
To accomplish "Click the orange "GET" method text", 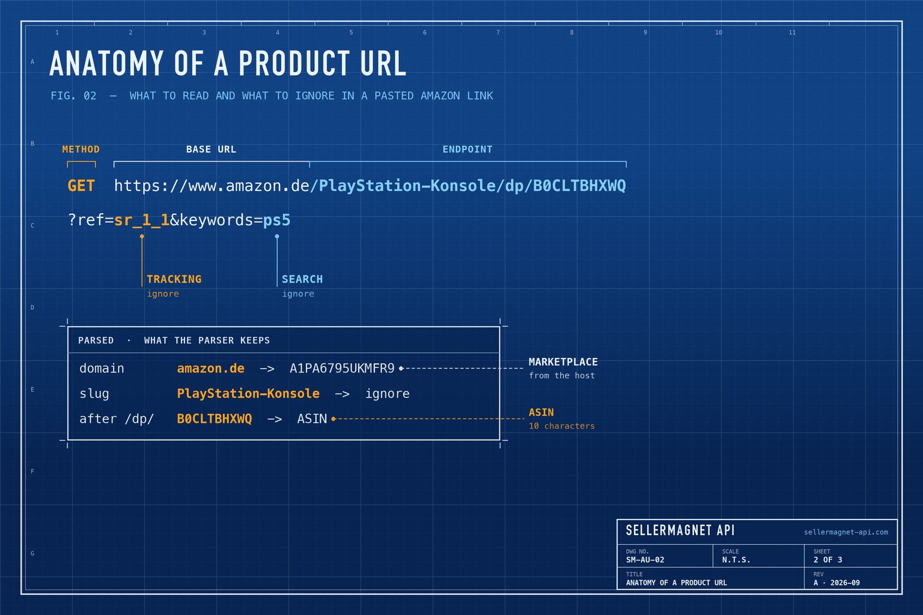I will click(81, 186).
